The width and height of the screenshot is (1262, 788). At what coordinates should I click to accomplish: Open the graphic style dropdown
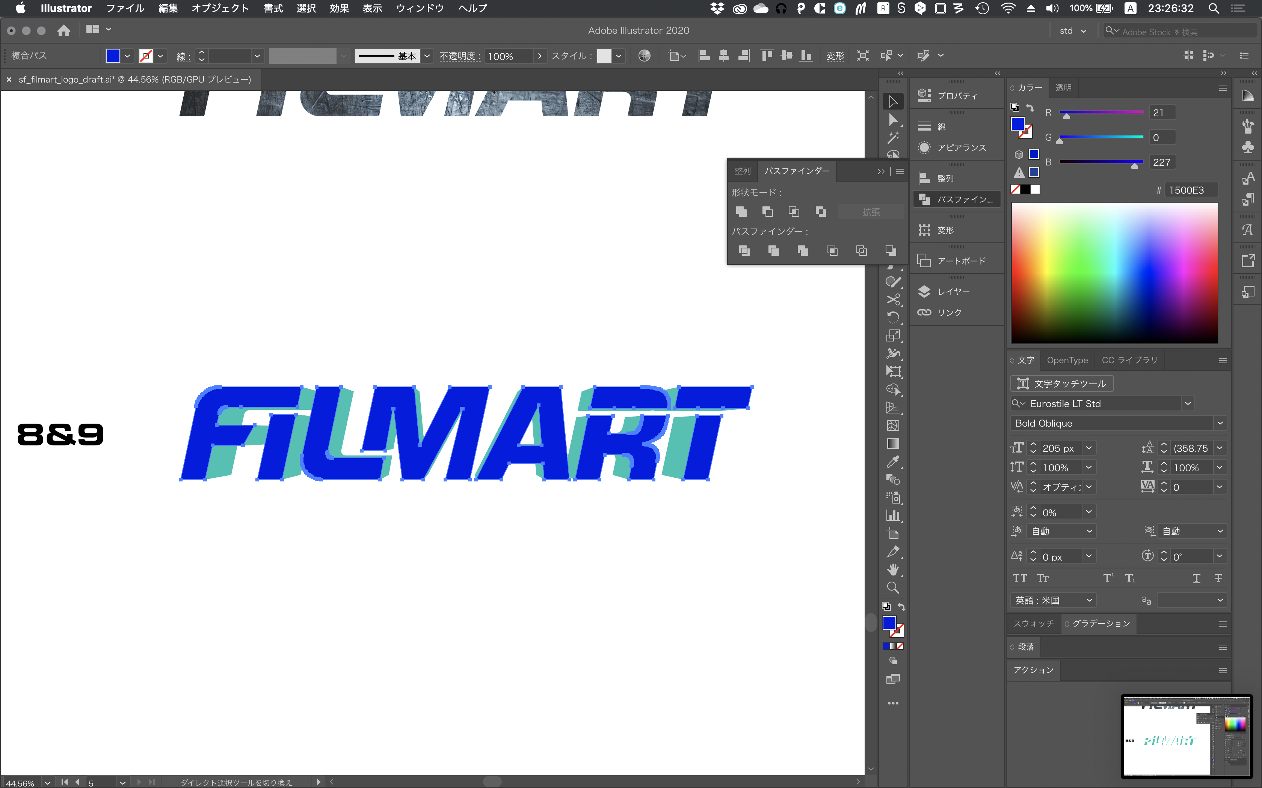coord(619,56)
